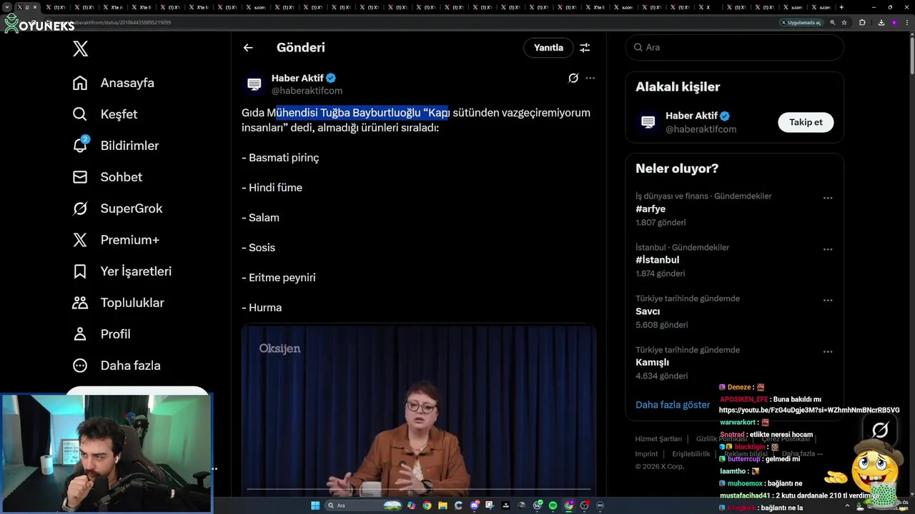Open the Windows Start menu
This screenshot has height=514, width=915.
[x=316, y=505]
